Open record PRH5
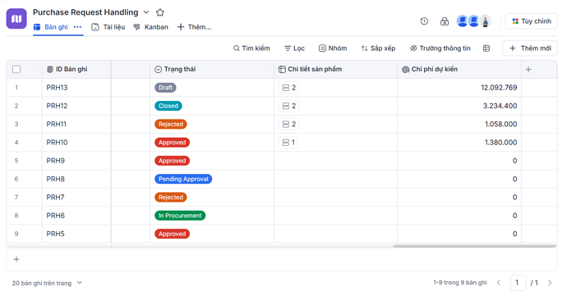The width and height of the screenshot is (567, 301). 55,234
